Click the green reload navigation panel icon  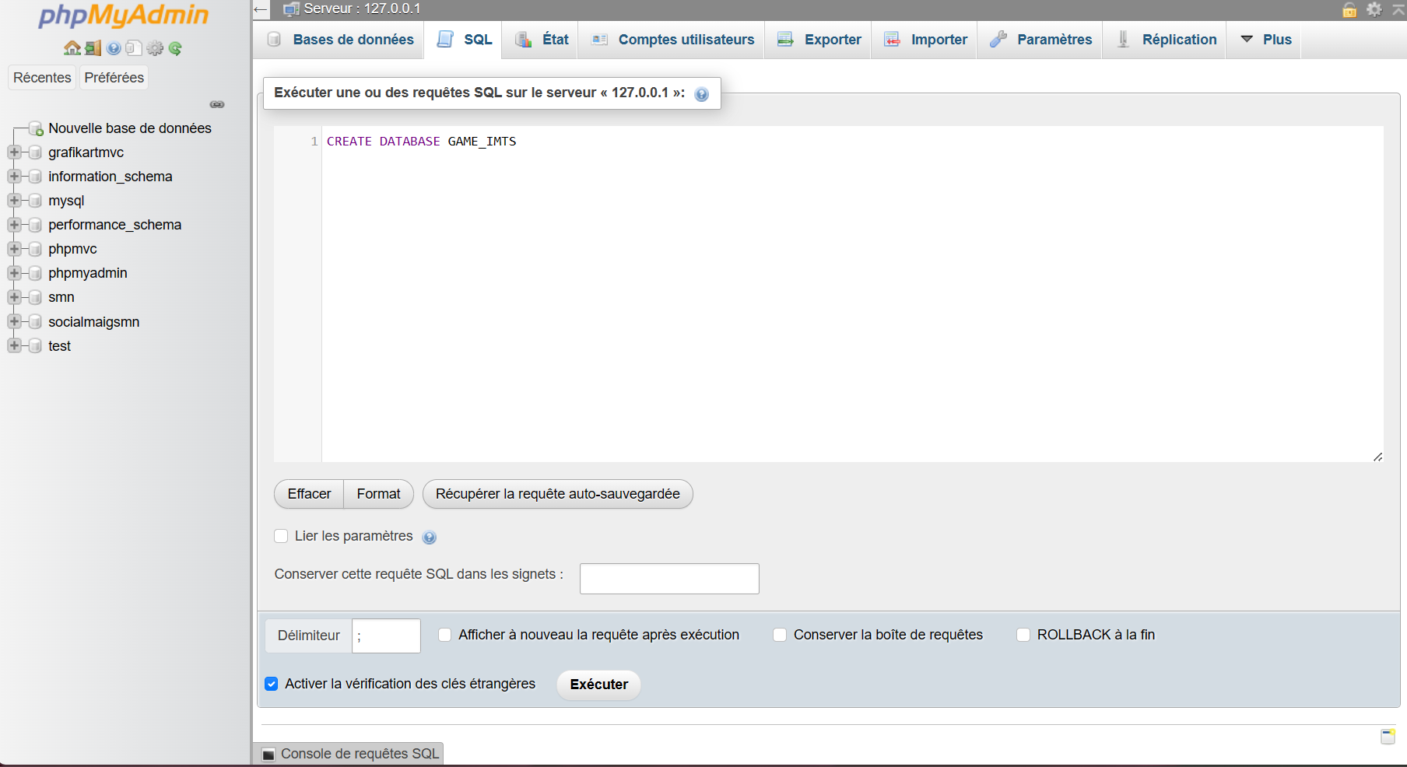point(176,48)
